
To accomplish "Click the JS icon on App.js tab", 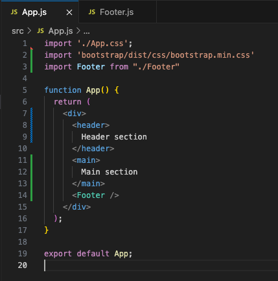I will [x=14, y=12].
